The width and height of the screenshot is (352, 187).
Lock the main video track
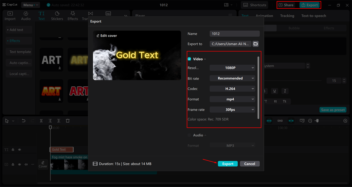click(x=13, y=164)
